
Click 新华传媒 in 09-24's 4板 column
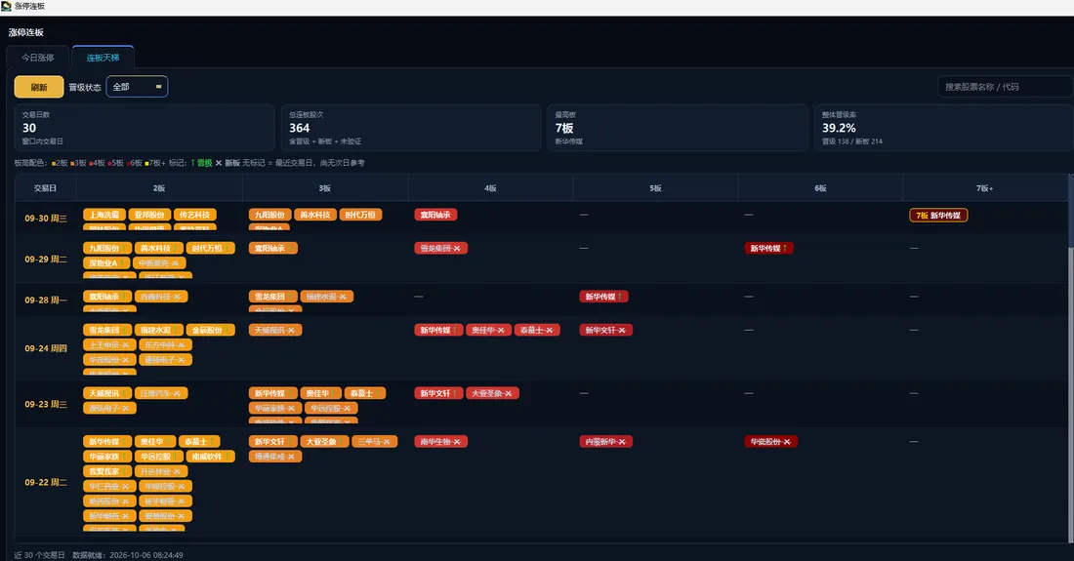438,331
